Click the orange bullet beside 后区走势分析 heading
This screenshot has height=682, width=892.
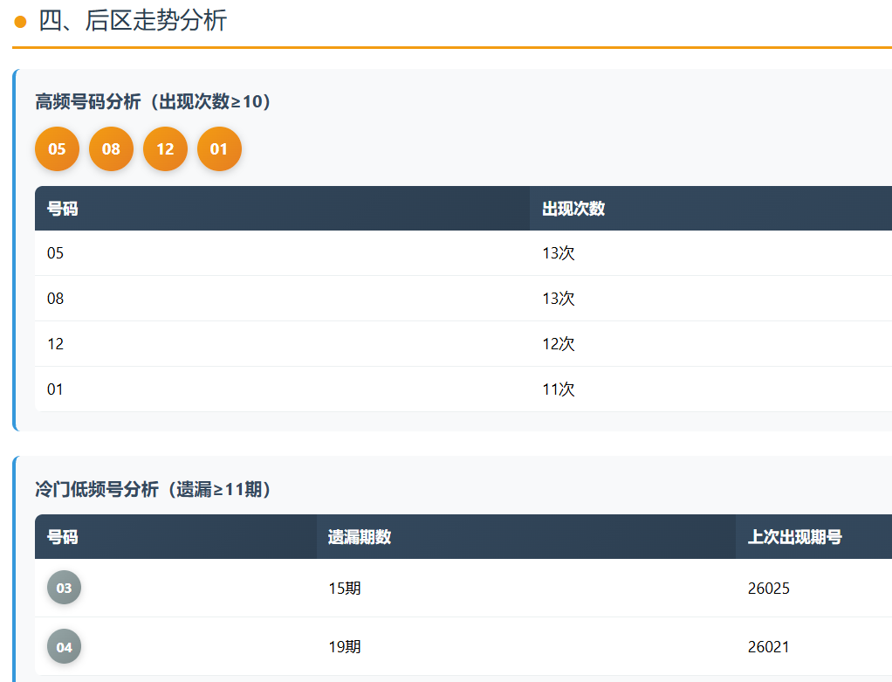coord(21,21)
